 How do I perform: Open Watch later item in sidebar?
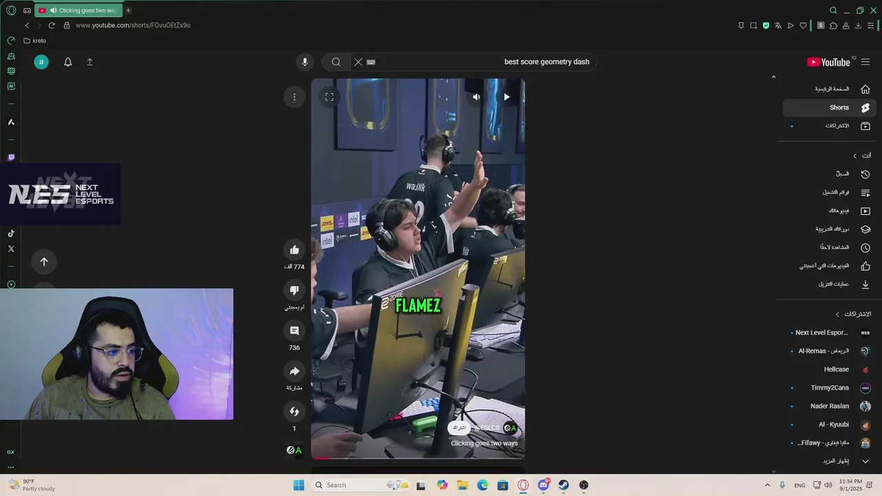click(830, 247)
